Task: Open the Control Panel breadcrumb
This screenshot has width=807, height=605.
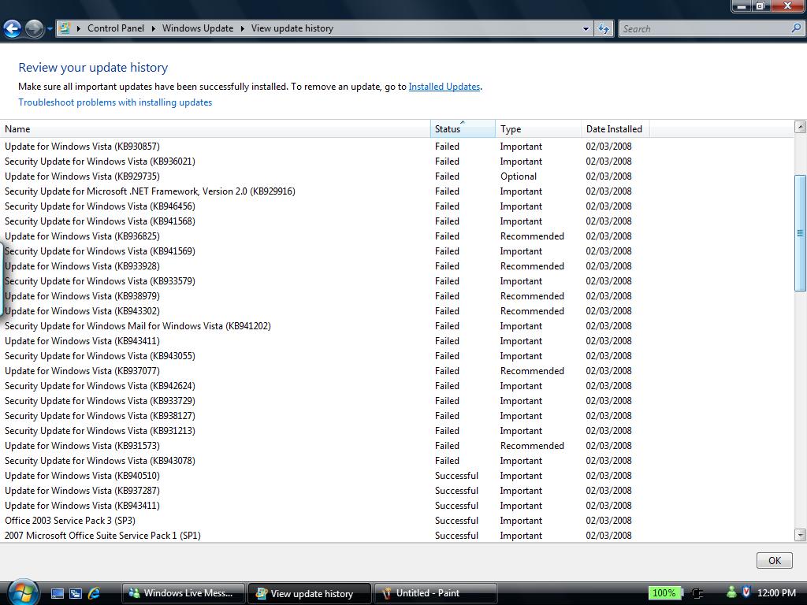Action: click(x=116, y=28)
